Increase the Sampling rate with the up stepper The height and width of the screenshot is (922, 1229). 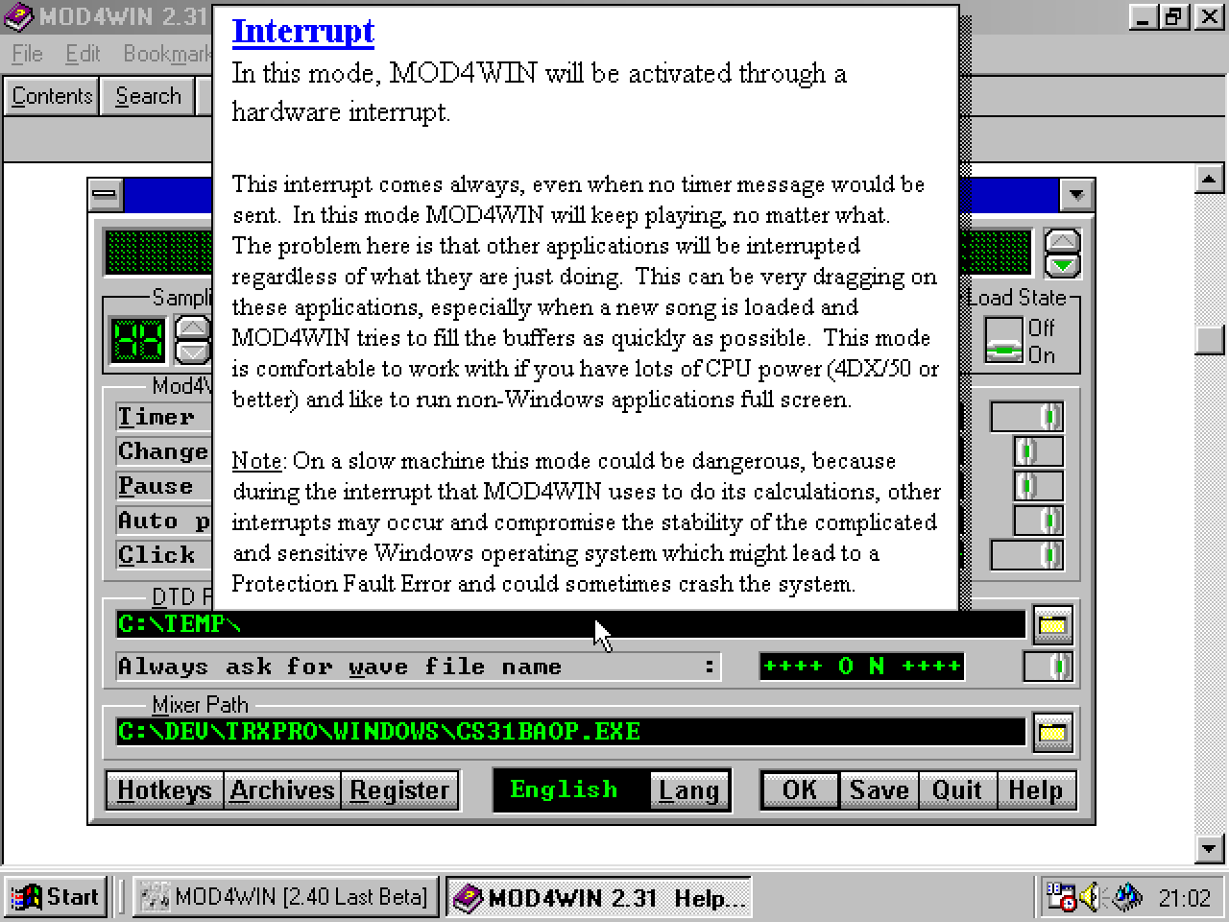click(193, 329)
